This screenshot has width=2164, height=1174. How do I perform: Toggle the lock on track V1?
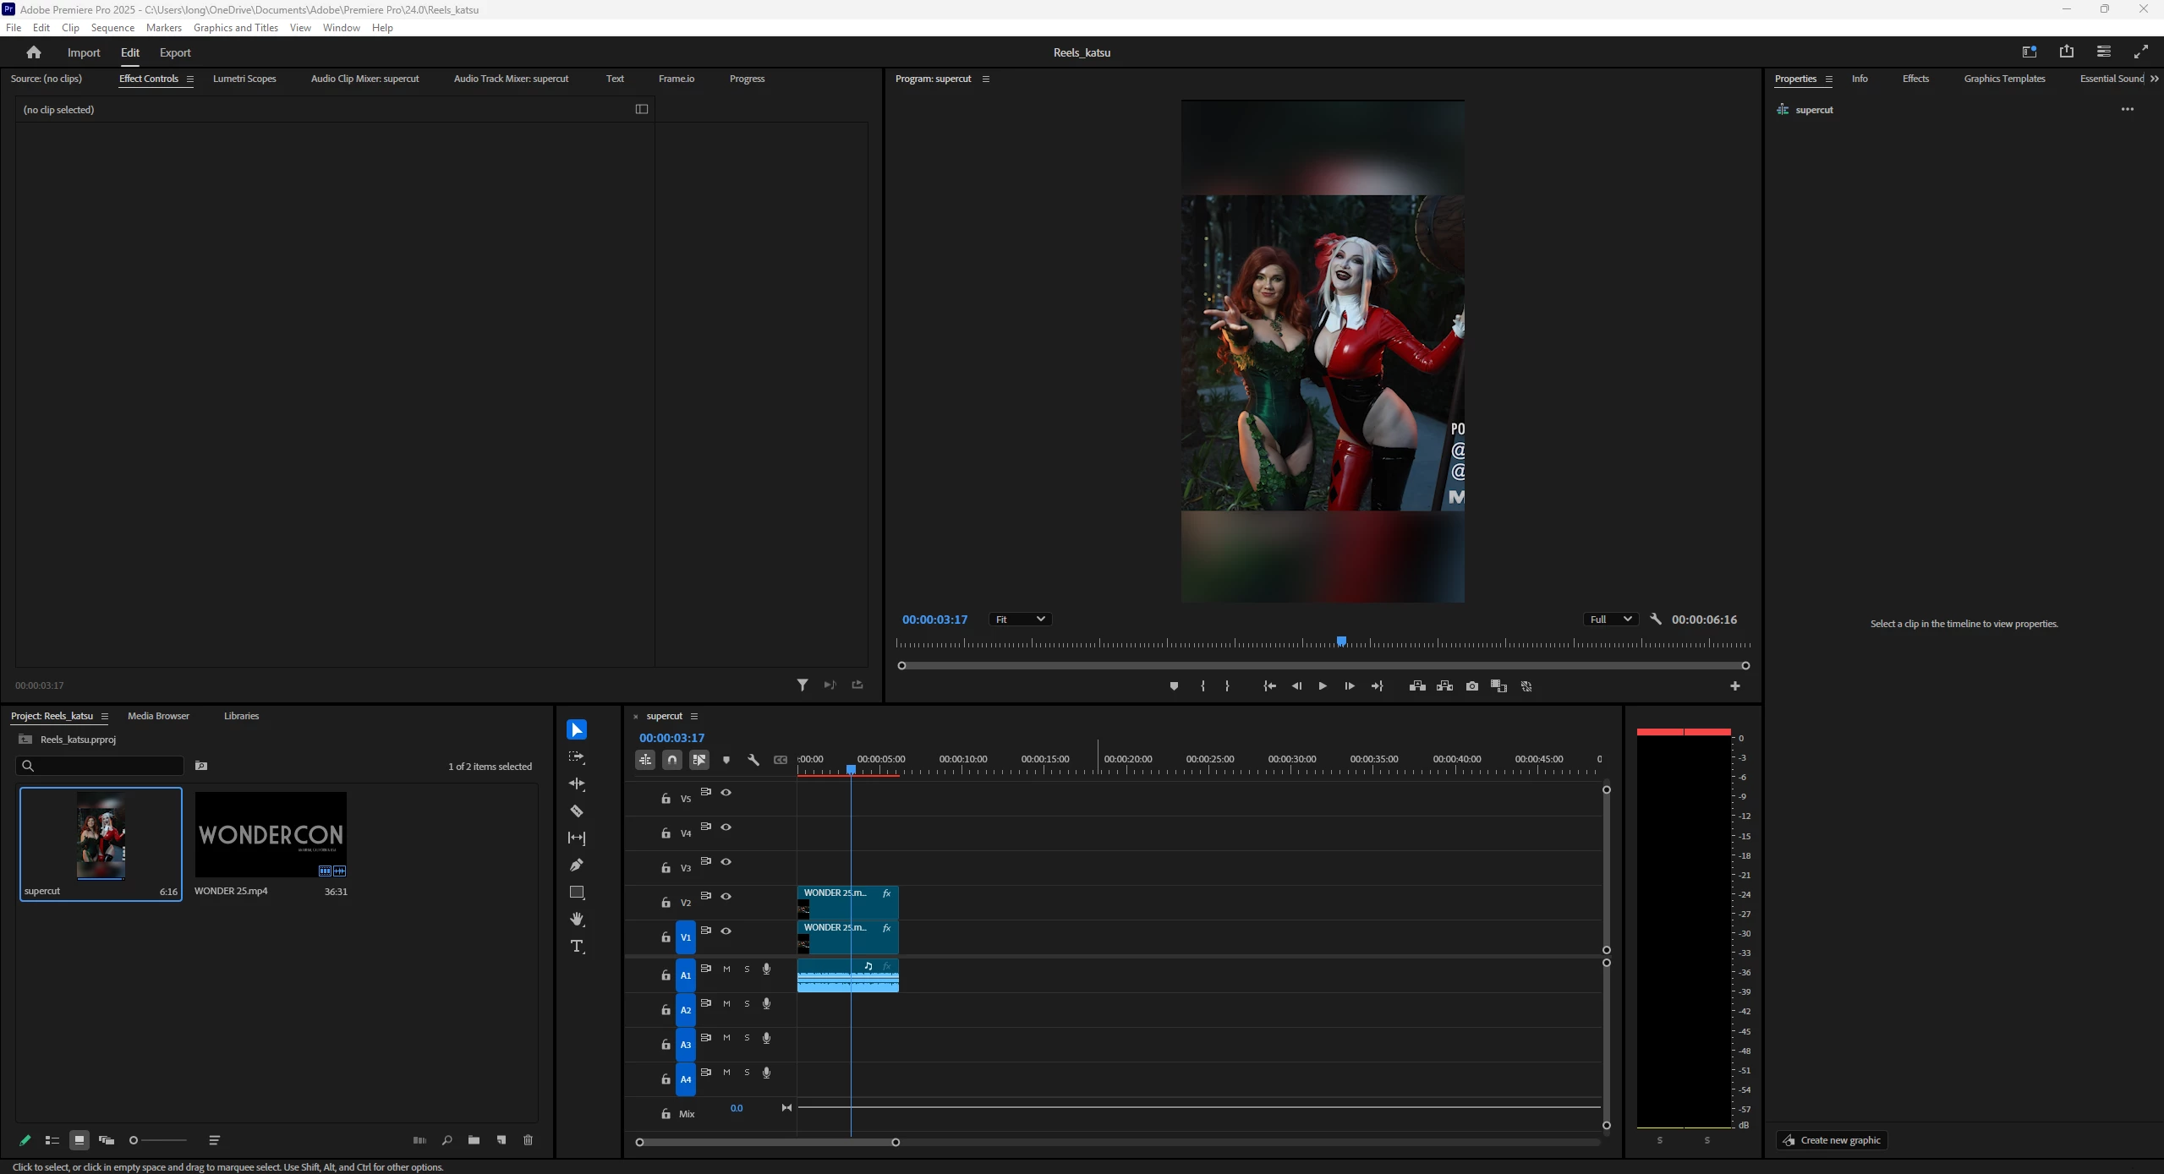pyautogui.click(x=666, y=937)
